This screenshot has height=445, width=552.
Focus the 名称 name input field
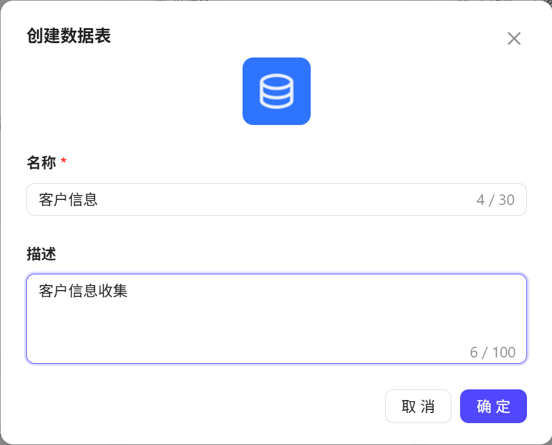[250, 199]
